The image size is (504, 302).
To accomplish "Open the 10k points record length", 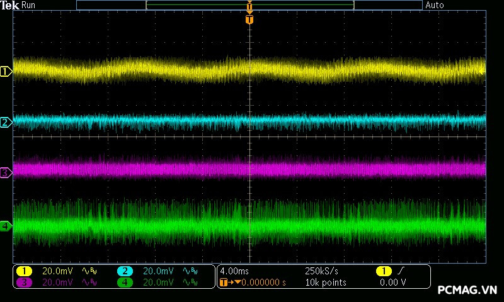I will 324,282.
